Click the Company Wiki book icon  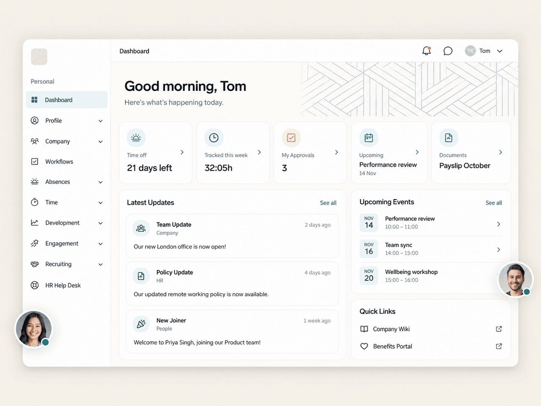pos(364,329)
